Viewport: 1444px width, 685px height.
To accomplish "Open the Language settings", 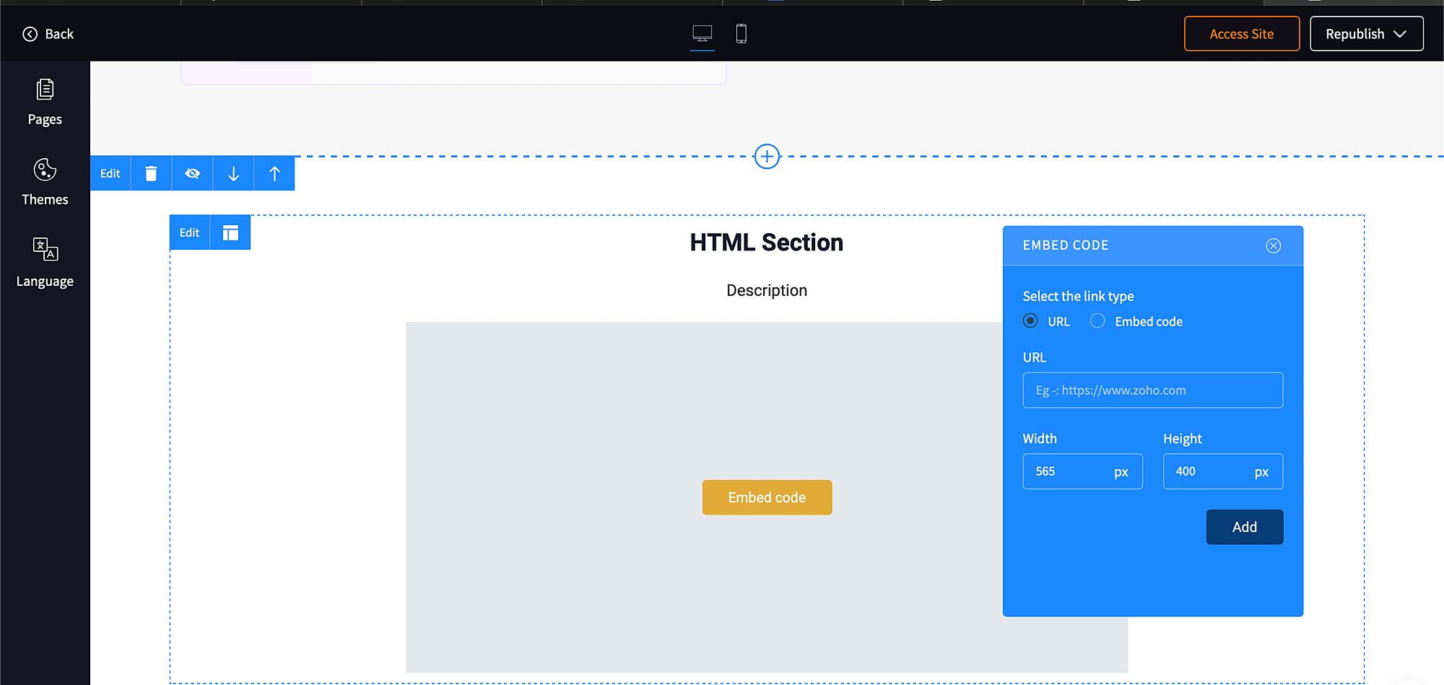I will tap(45, 263).
